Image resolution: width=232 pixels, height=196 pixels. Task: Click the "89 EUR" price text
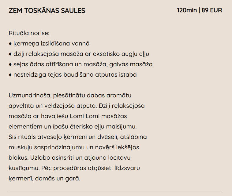pos(212,10)
